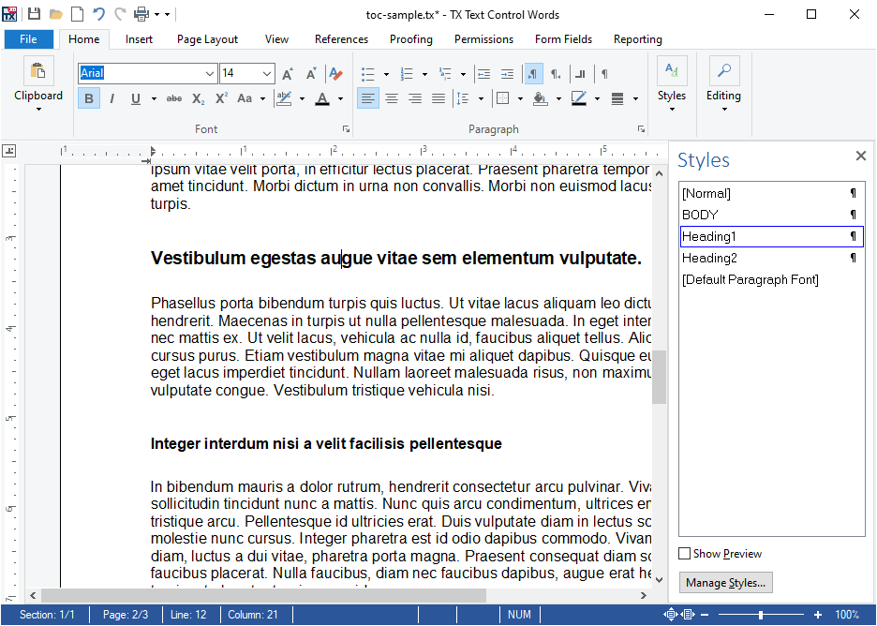
Task: Click the zoom slider in status bar
Action: coord(761,614)
